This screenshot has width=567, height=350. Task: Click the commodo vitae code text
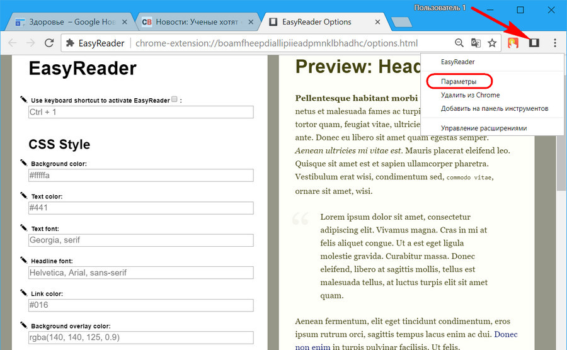(469, 178)
